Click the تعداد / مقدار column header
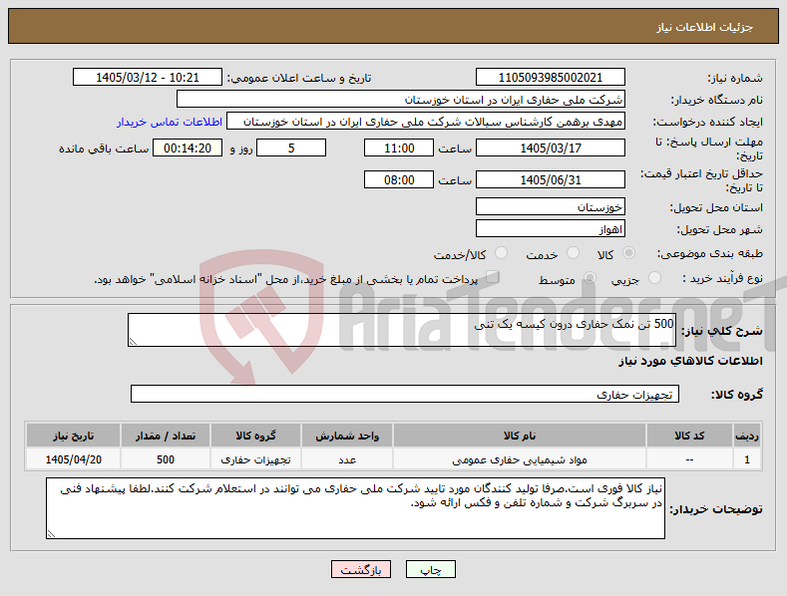The width and height of the screenshot is (787, 596). (166, 436)
